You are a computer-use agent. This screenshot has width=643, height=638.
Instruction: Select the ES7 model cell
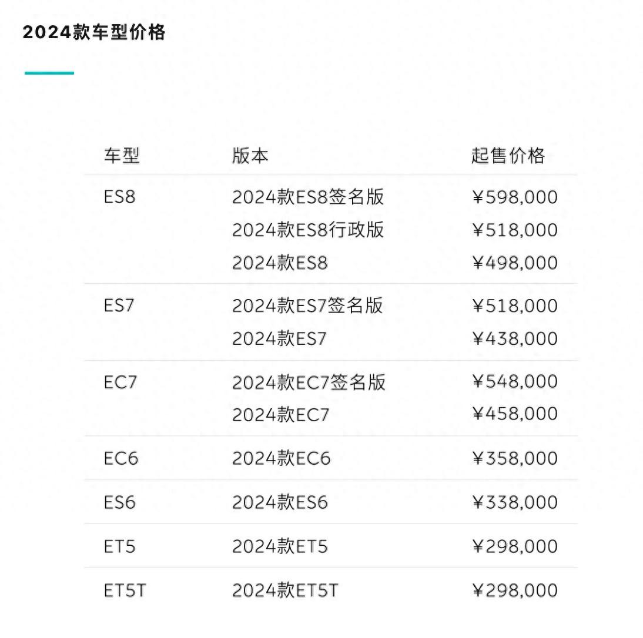[x=119, y=305]
